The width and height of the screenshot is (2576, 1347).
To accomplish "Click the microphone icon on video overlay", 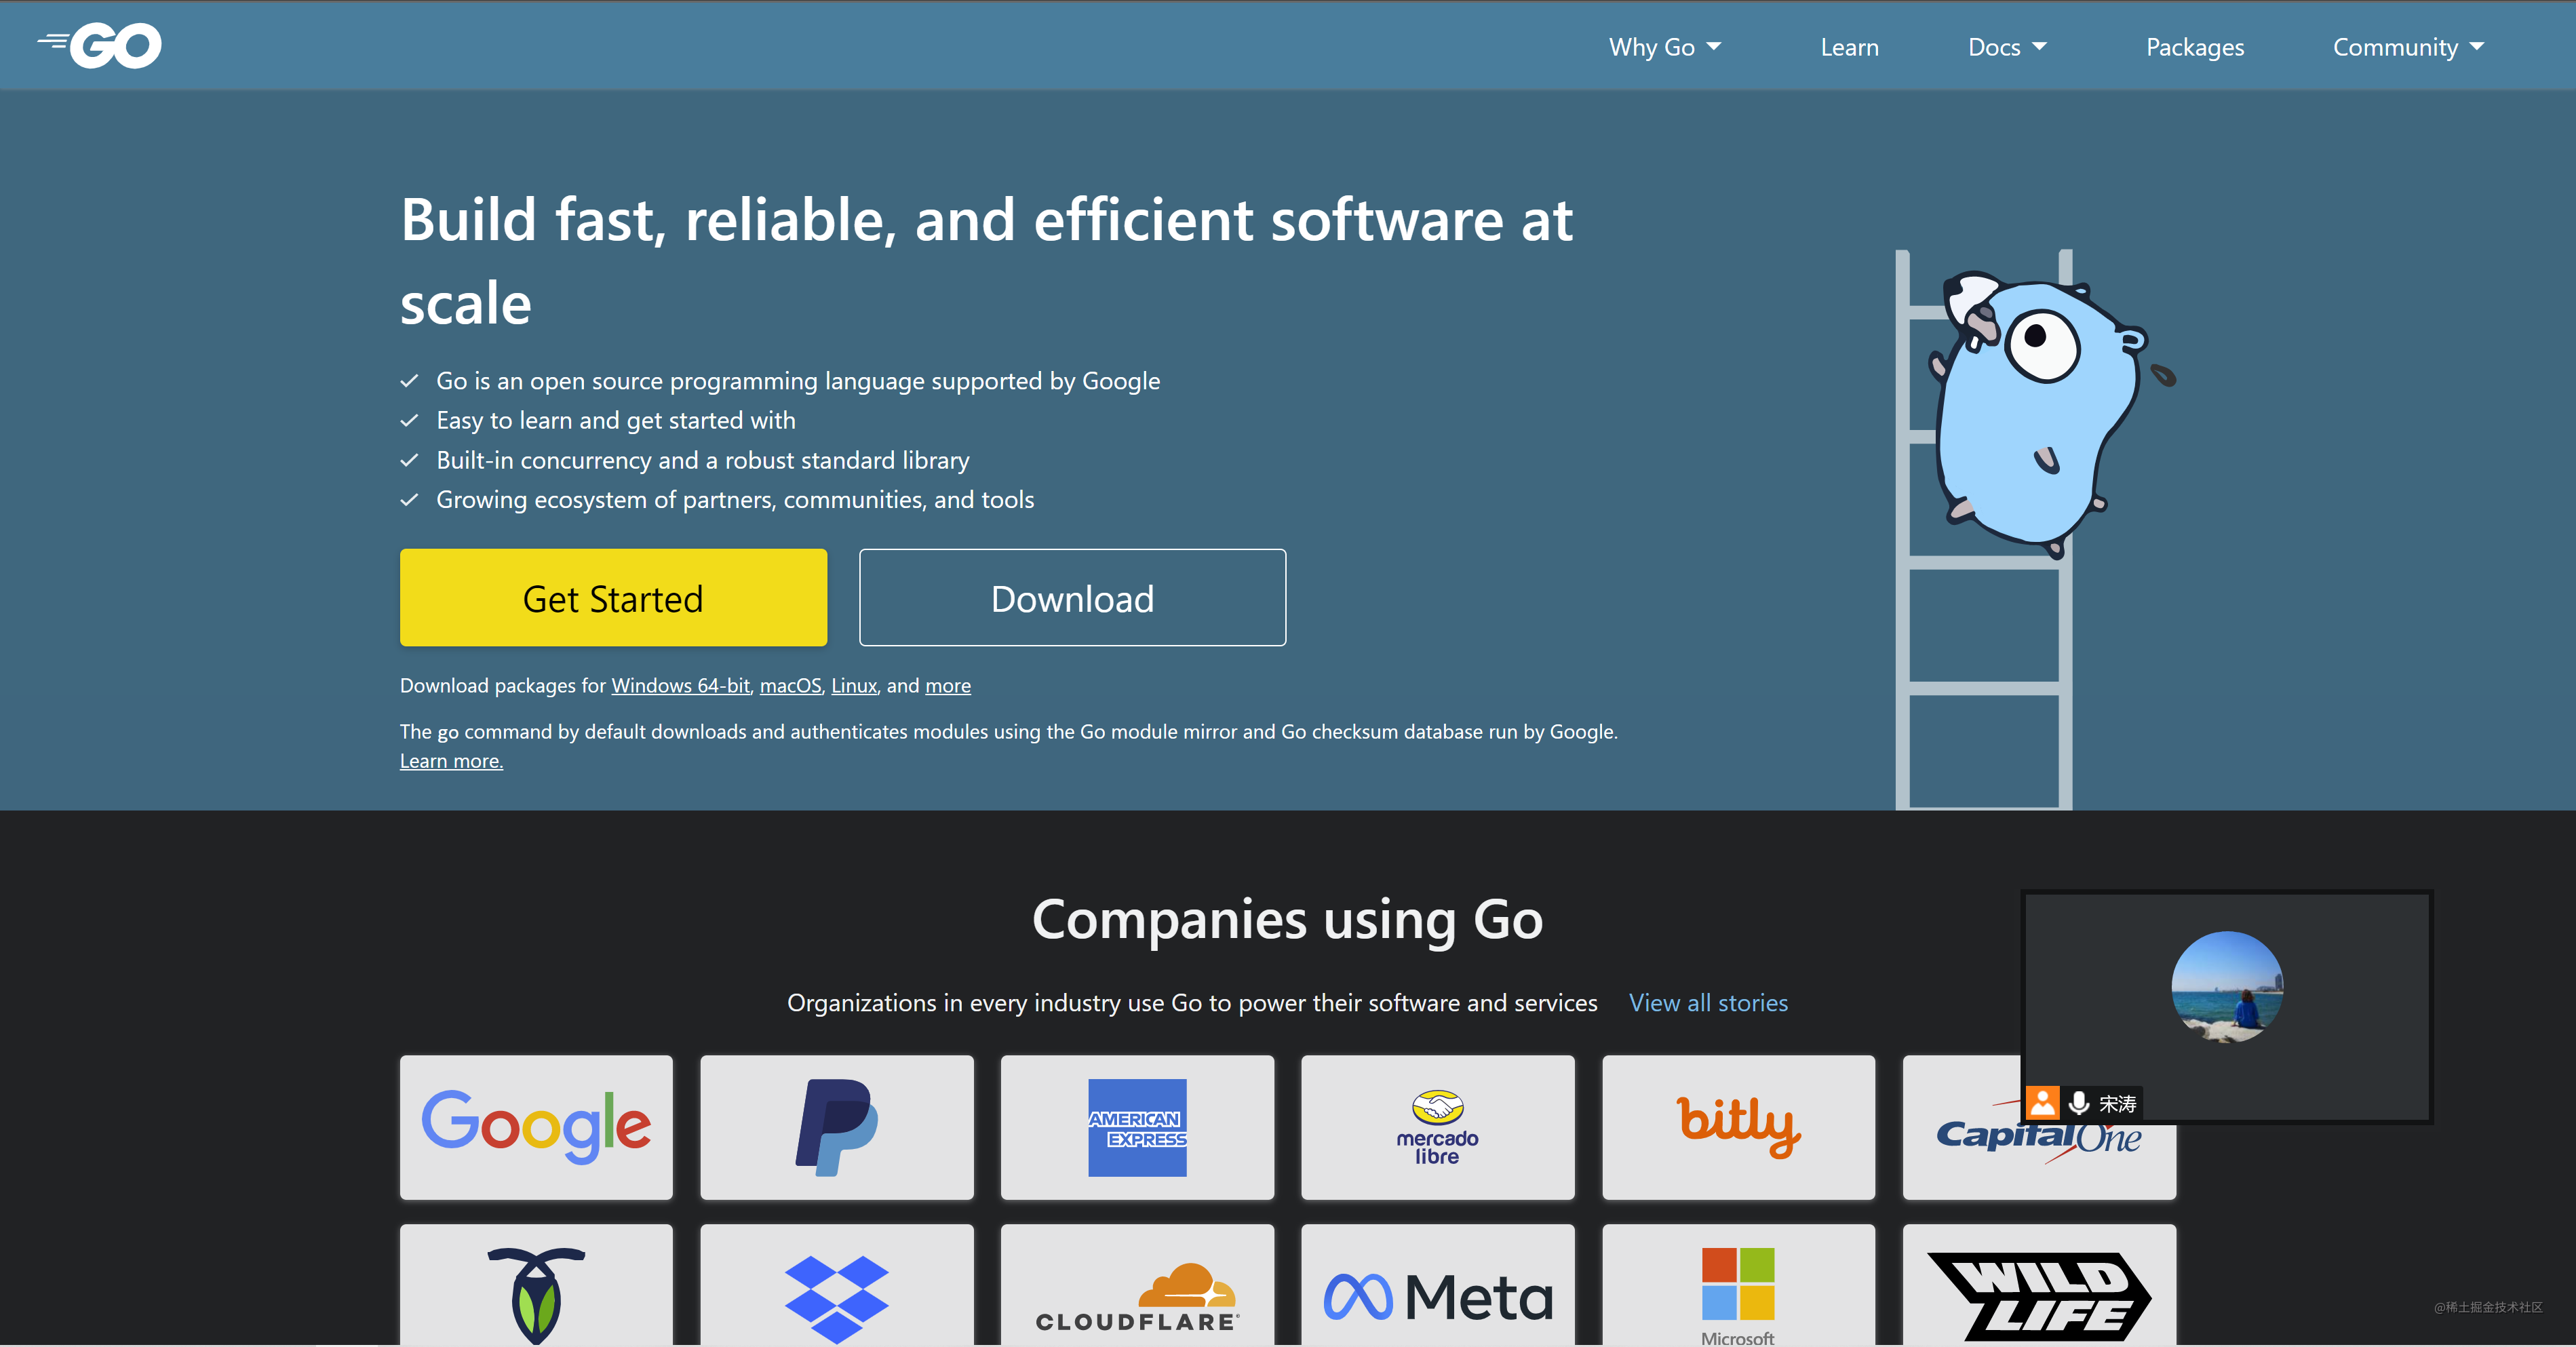I will click(x=2079, y=1102).
